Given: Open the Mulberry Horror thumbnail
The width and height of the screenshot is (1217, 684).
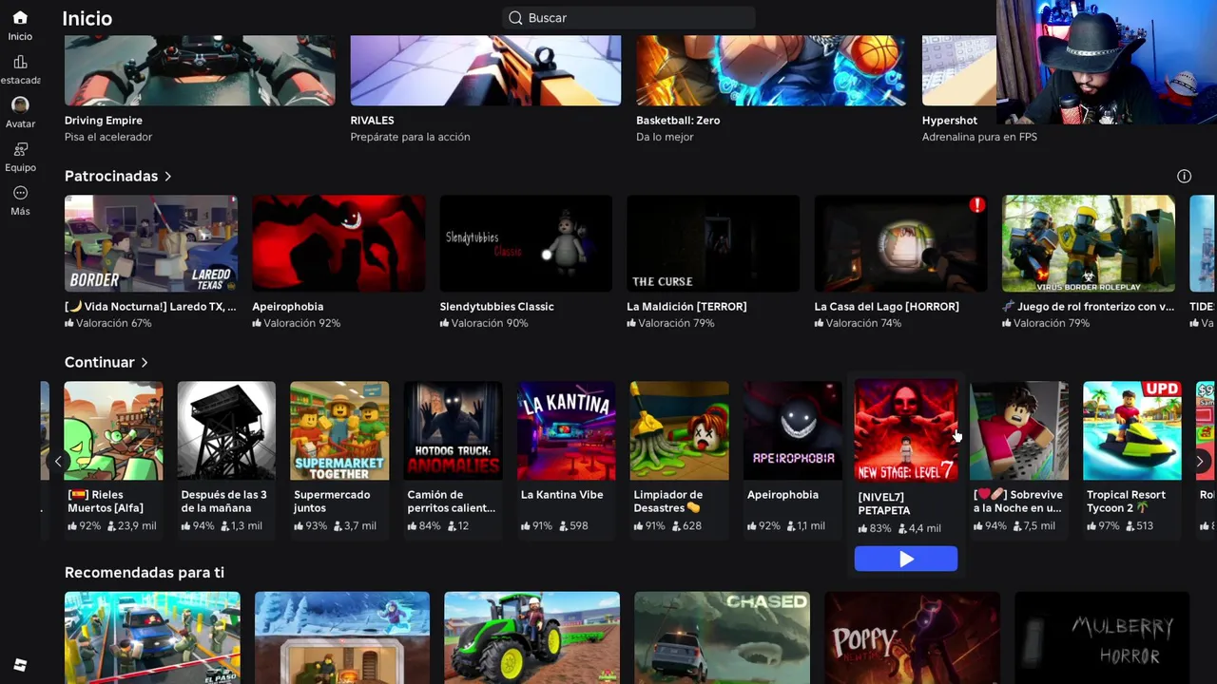Looking at the screenshot, I should [1102, 637].
